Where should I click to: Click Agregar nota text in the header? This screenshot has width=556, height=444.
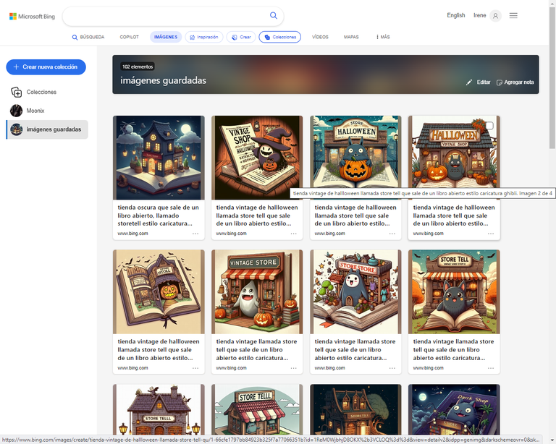pyautogui.click(x=519, y=82)
